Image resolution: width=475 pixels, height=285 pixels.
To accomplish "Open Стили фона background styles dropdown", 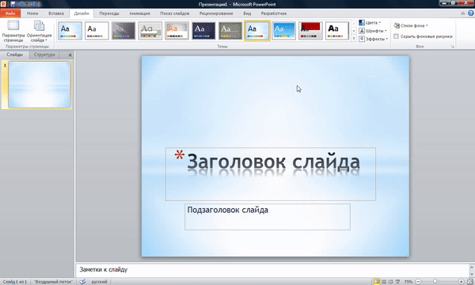I will pos(411,26).
